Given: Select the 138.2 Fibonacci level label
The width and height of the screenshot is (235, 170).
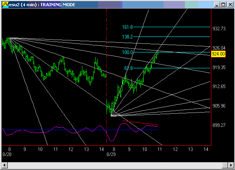Looking at the screenshot, I should [x=127, y=36].
